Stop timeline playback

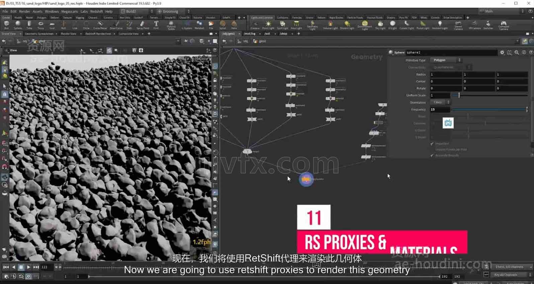(x=21, y=267)
